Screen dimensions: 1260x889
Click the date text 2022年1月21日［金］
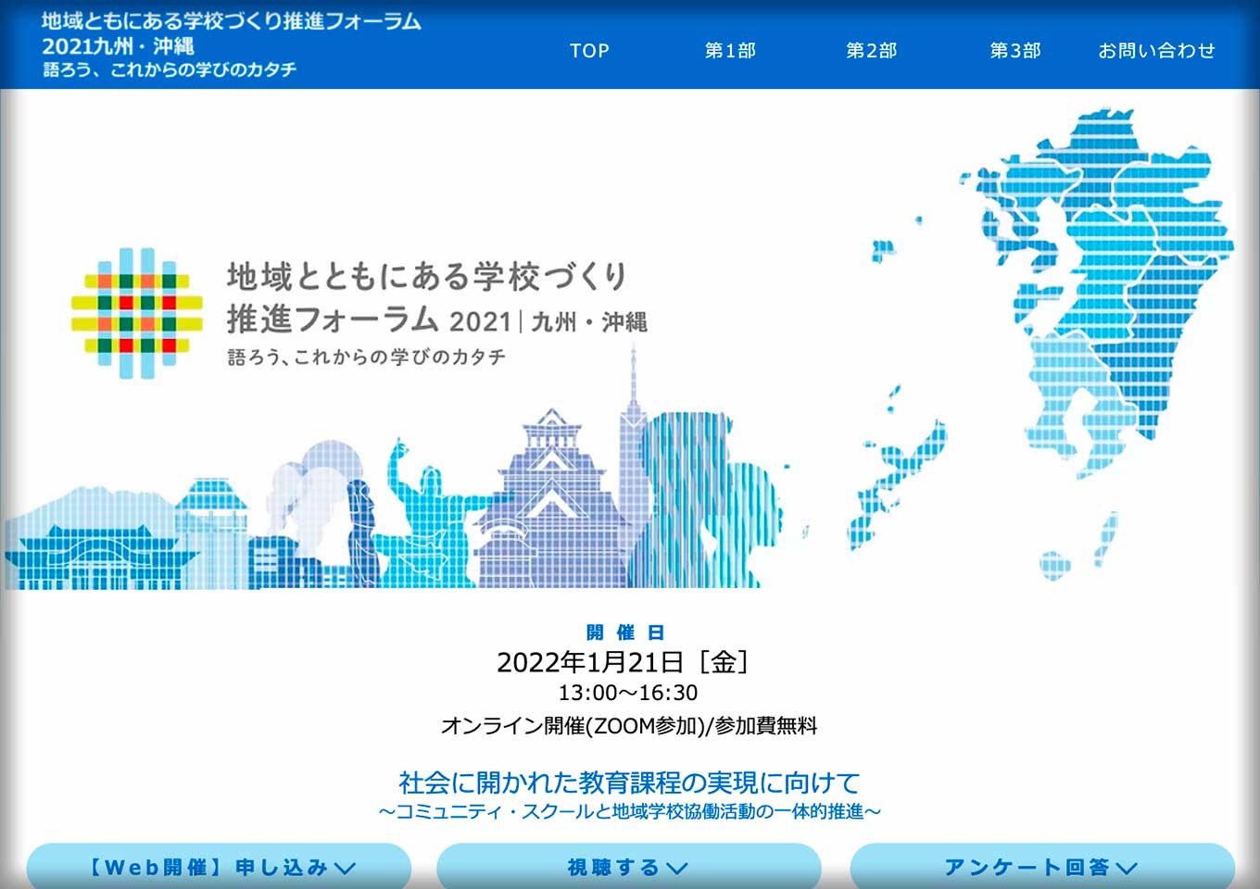pyautogui.click(x=623, y=662)
